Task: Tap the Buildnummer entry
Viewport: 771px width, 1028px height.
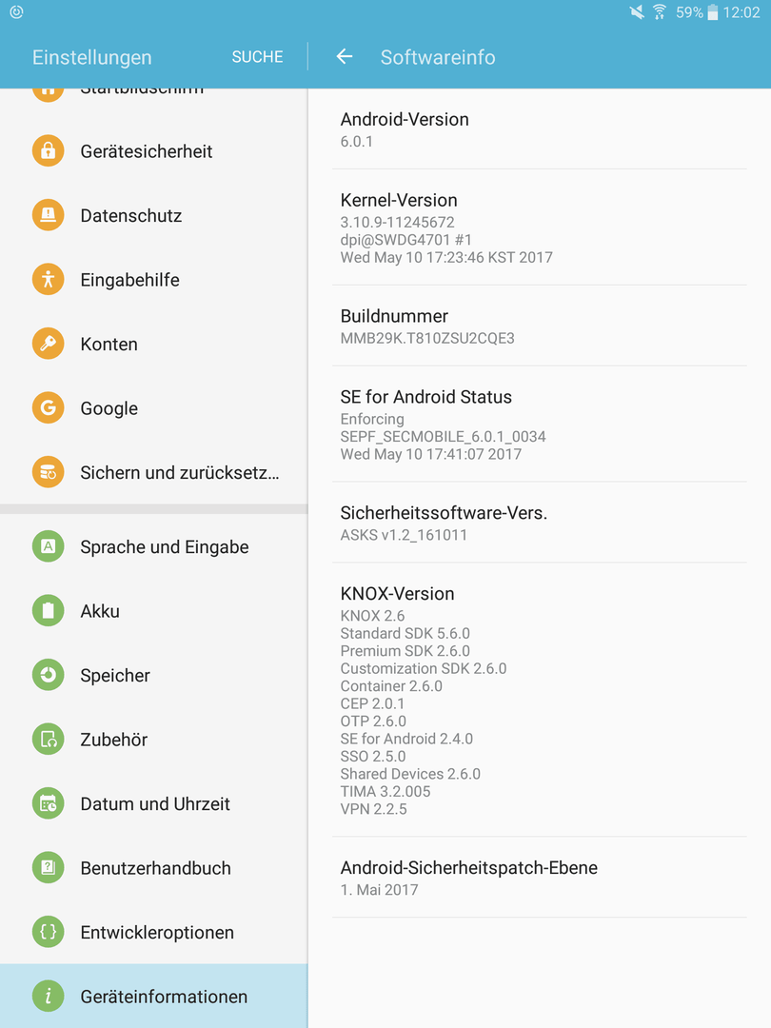Action: (539, 326)
